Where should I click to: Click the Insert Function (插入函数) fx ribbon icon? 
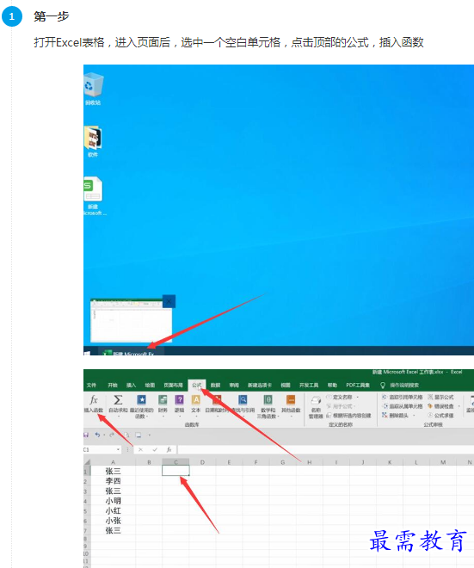pyautogui.click(x=94, y=403)
